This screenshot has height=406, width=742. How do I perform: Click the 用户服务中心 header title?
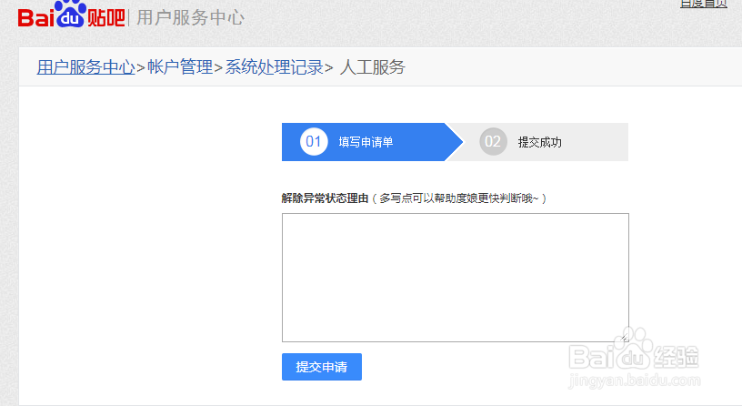pyautogui.click(x=190, y=17)
